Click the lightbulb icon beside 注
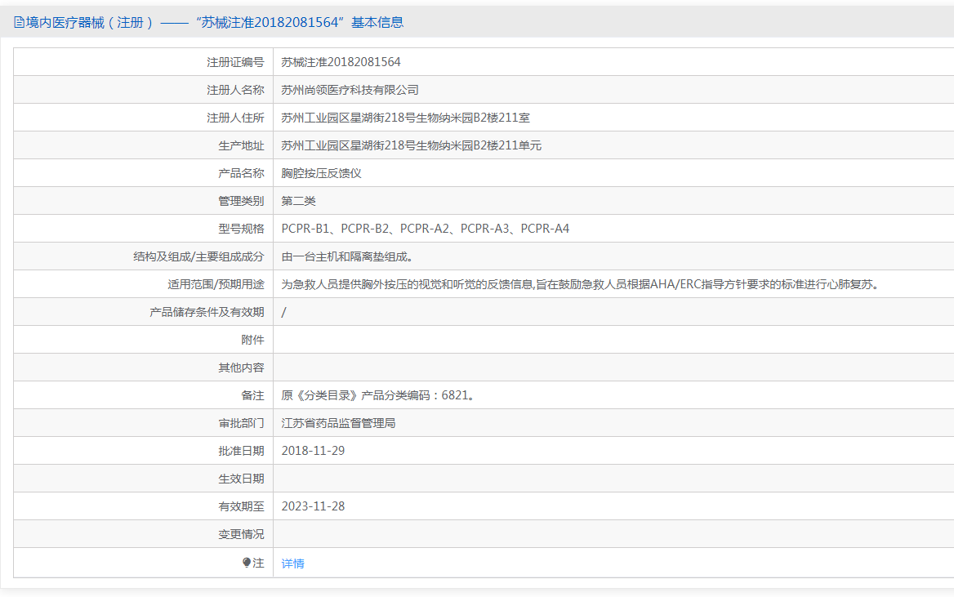This screenshot has width=954, height=597. point(247,563)
